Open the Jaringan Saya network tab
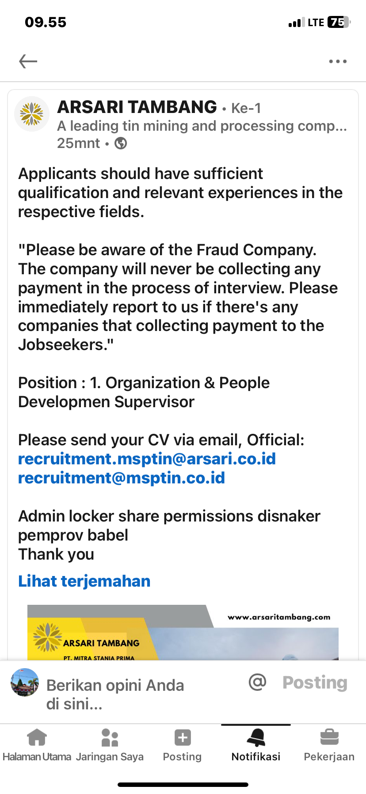The image size is (366, 794). tap(110, 745)
